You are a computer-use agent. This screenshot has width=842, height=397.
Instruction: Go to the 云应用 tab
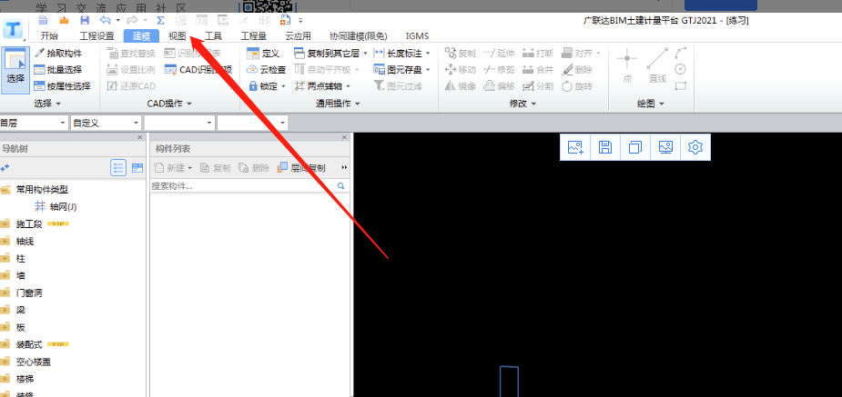click(x=298, y=36)
